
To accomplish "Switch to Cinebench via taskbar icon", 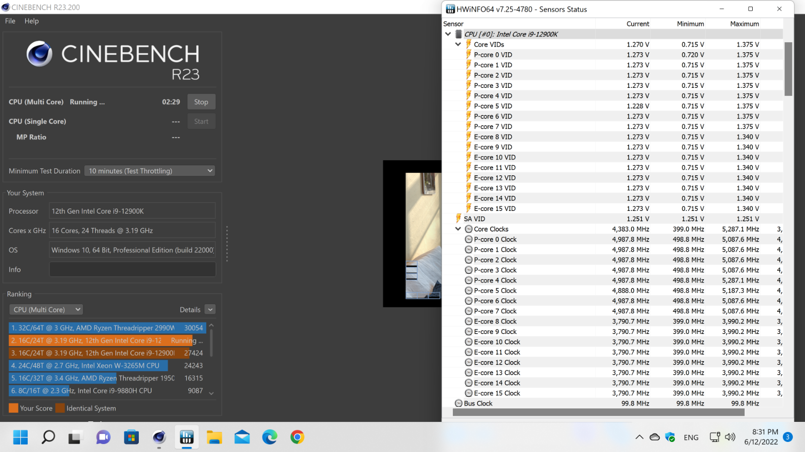I will (159, 437).
